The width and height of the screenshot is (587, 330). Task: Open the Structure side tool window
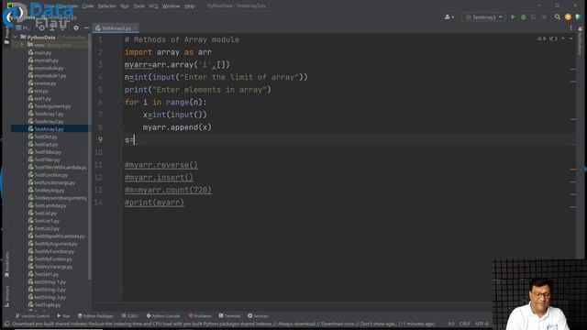coord(6,296)
